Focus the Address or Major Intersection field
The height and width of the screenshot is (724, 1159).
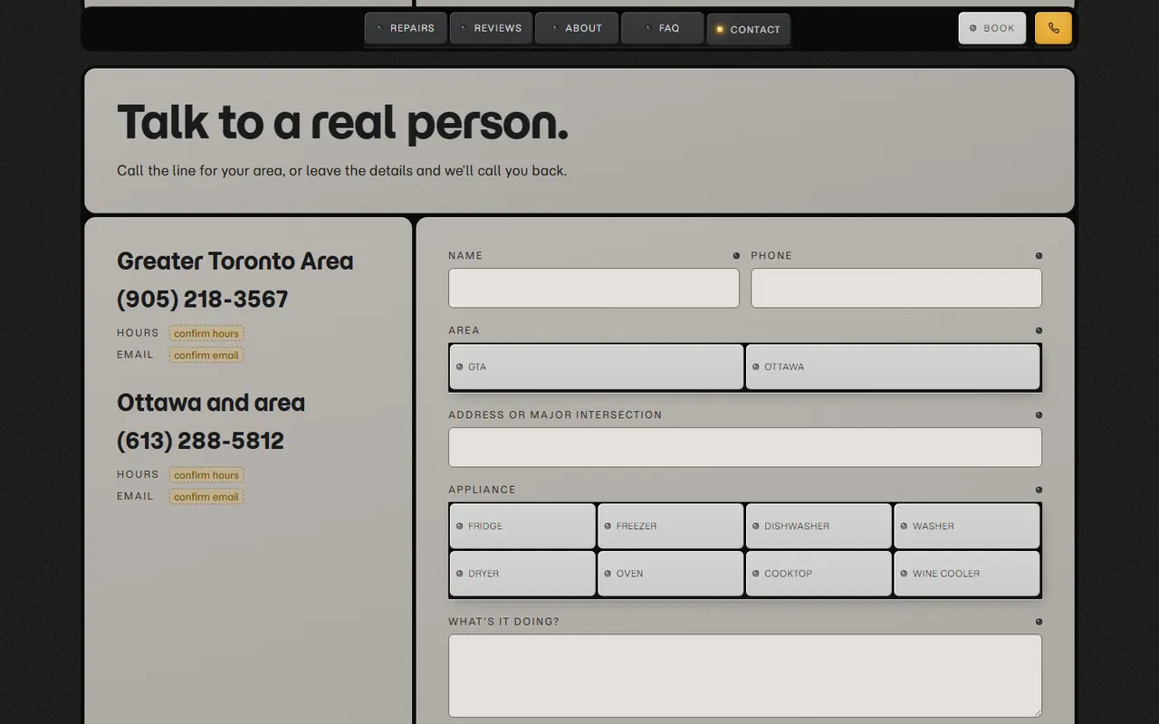pyautogui.click(x=745, y=447)
